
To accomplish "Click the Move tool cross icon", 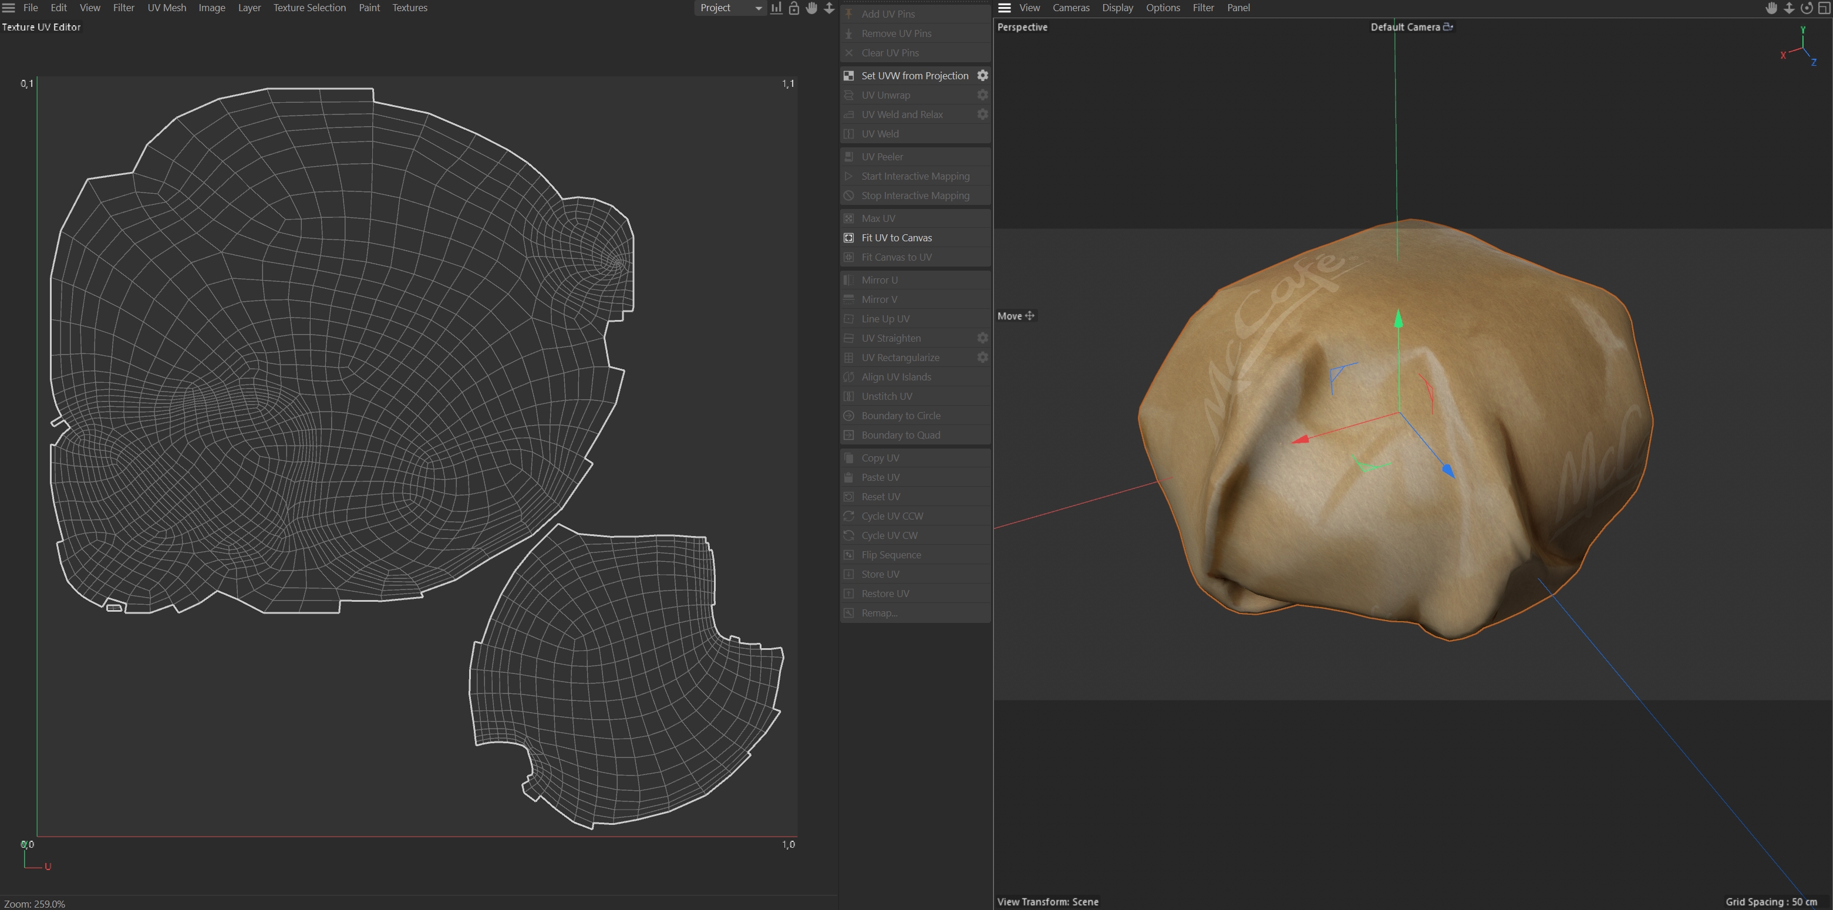I will [x=1029, y=316].
